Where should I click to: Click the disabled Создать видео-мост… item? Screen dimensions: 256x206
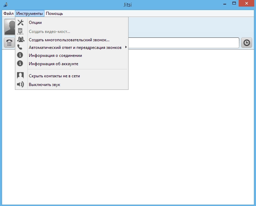coord(72,32)
